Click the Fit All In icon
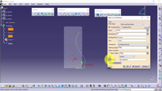 click(42, 86)
